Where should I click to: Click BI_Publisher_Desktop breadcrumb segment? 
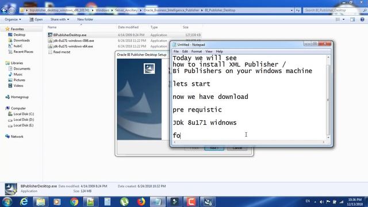220,10
